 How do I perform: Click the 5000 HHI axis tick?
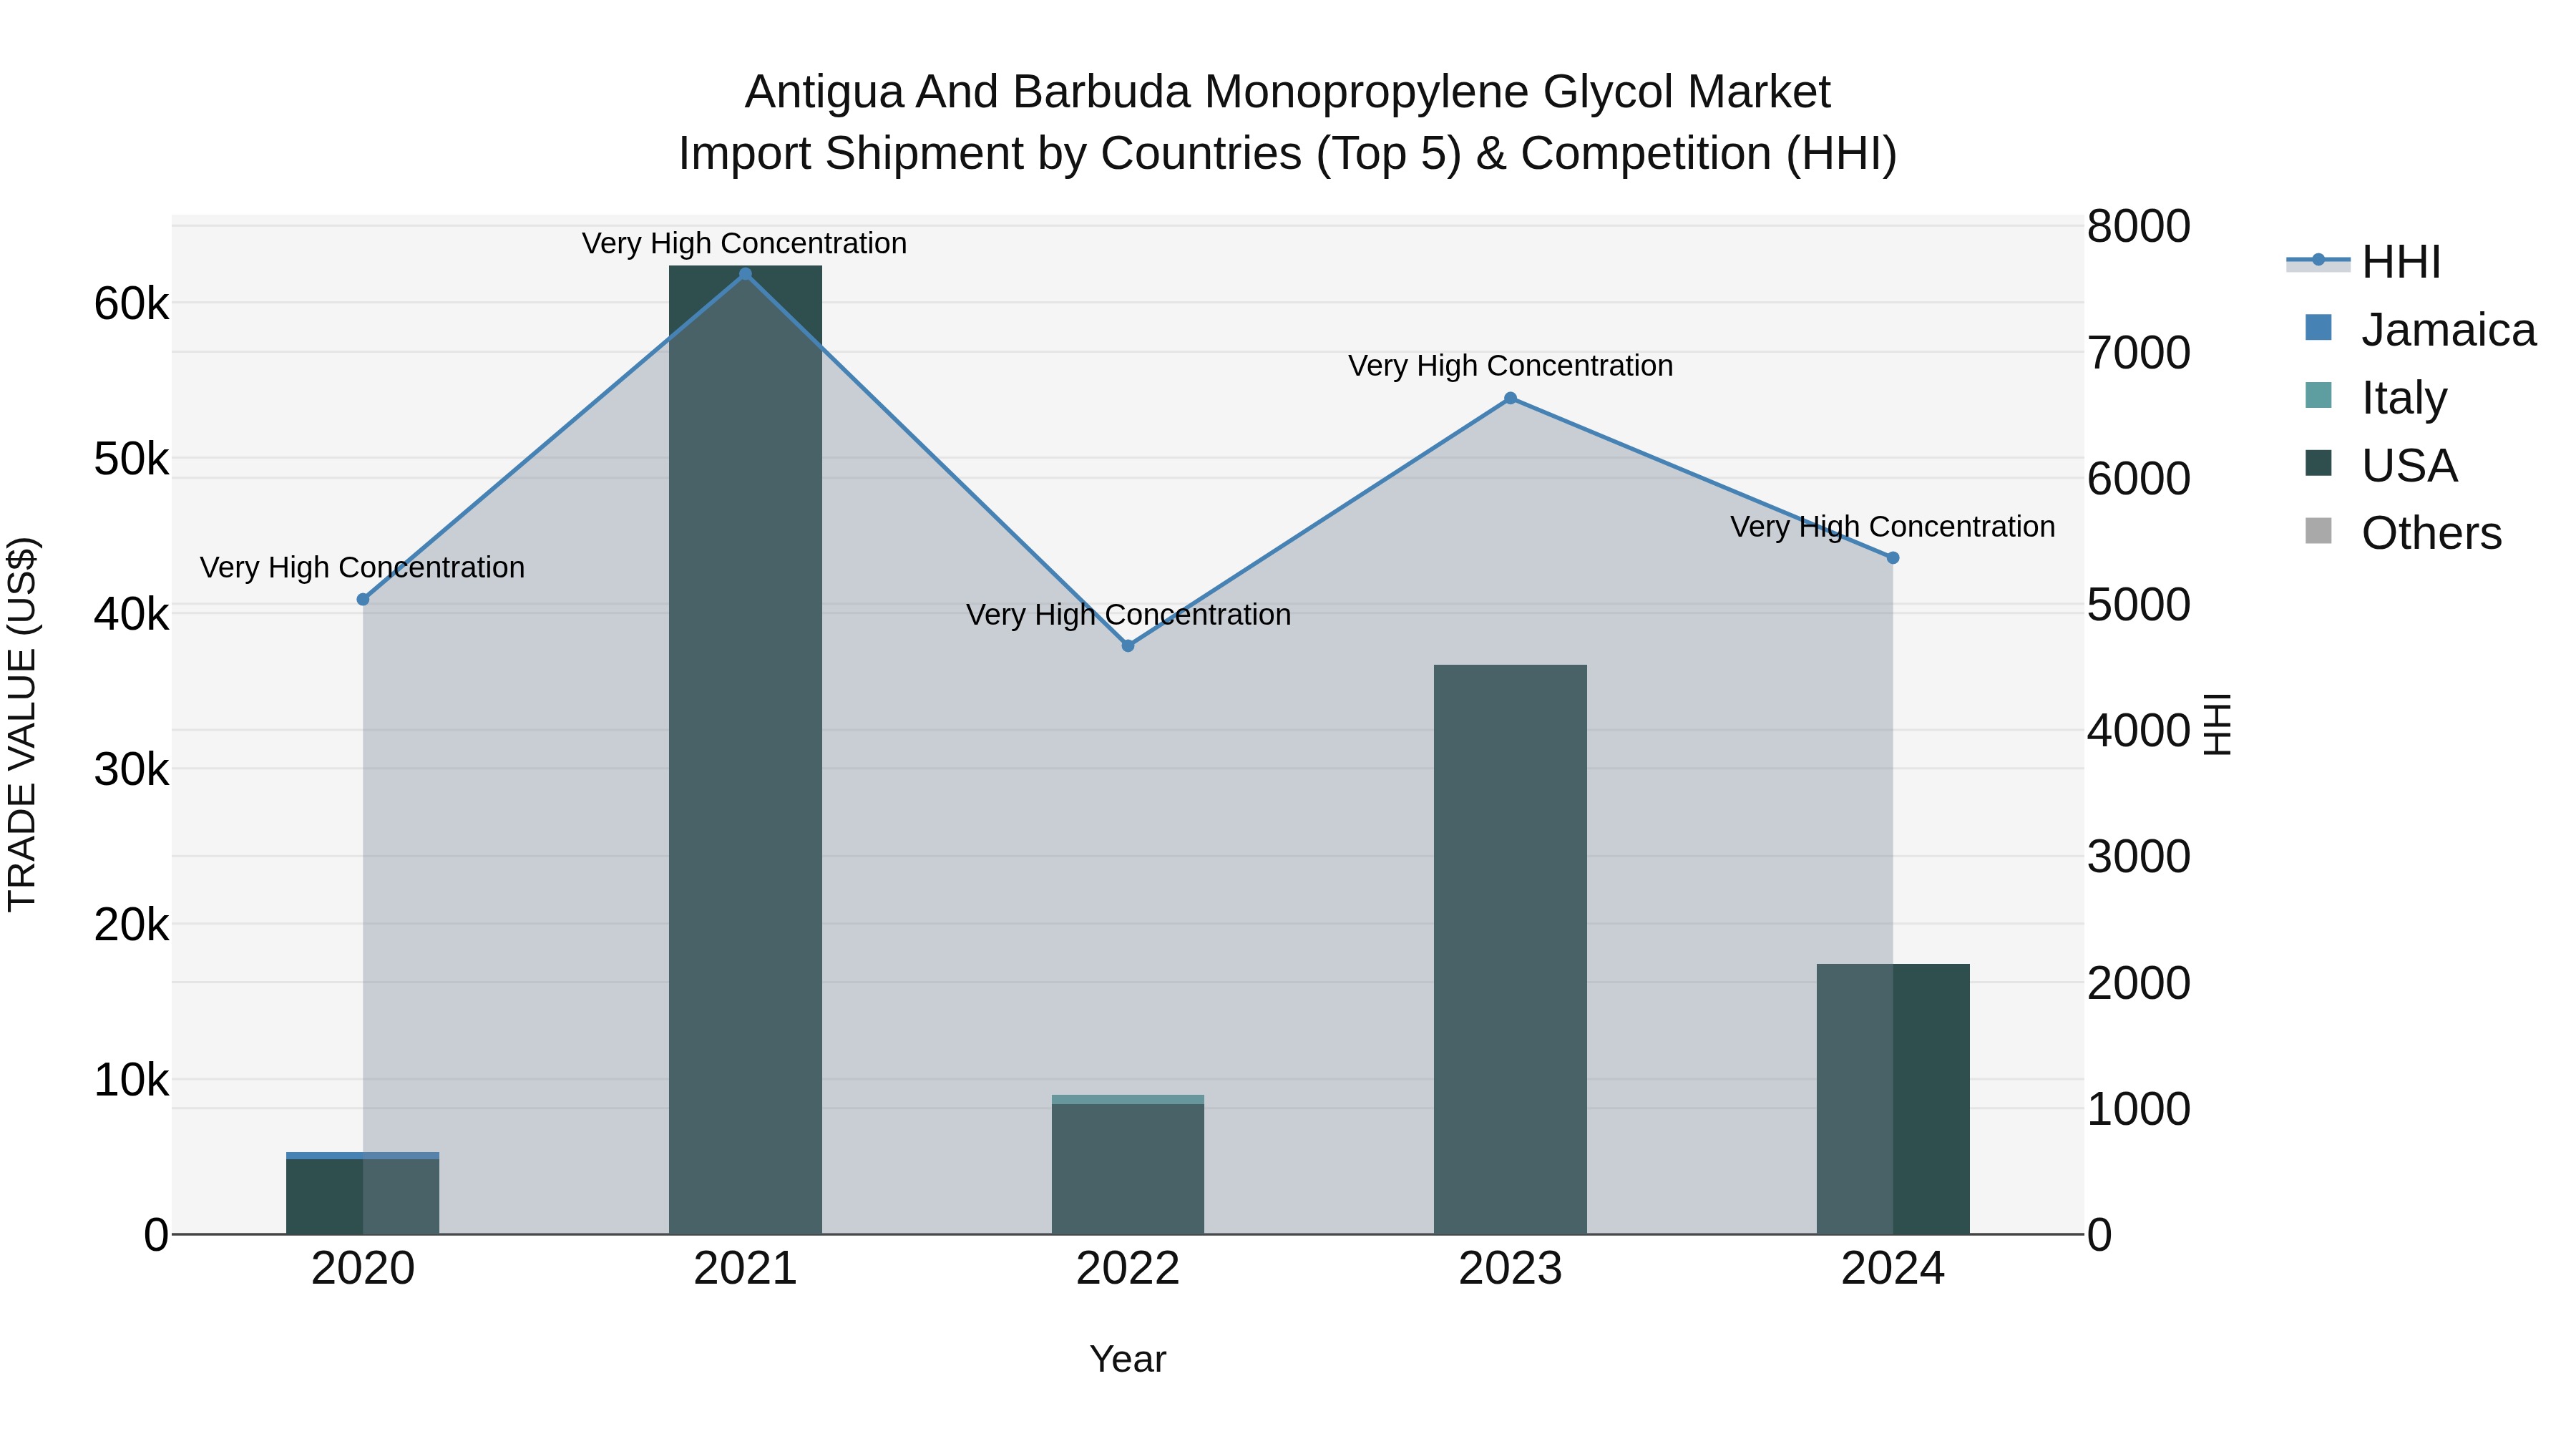tap(2138, 604)
